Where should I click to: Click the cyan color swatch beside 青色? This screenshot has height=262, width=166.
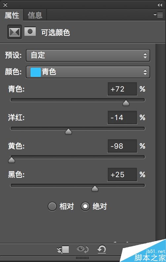coord(35,72)
